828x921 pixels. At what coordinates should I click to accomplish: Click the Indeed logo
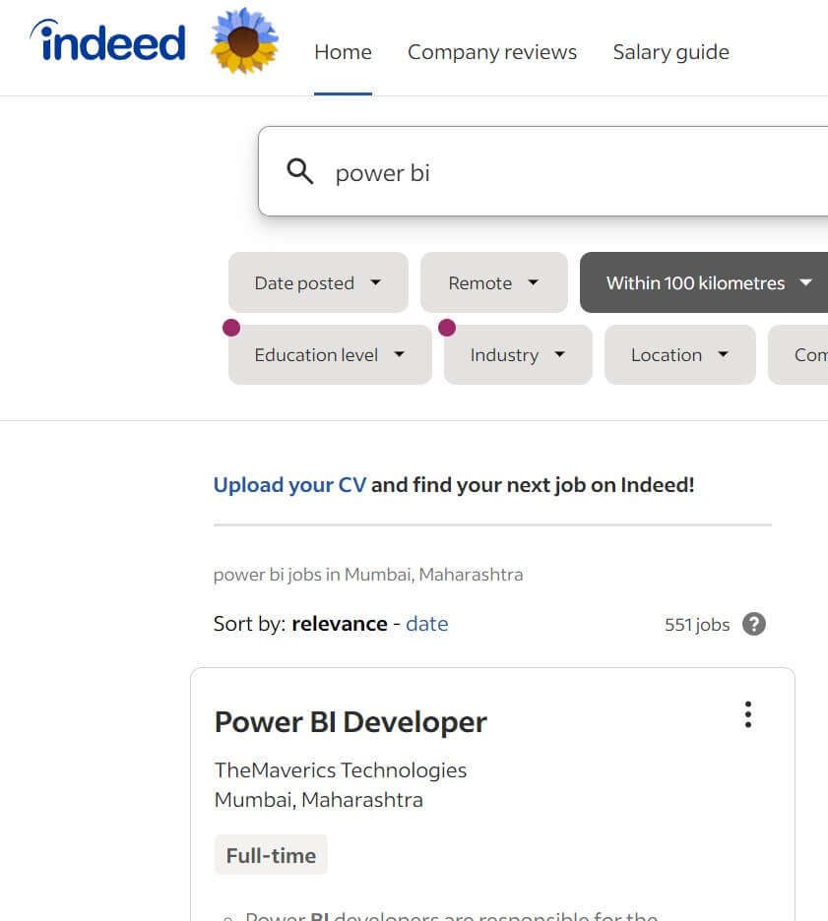(106, 41)
